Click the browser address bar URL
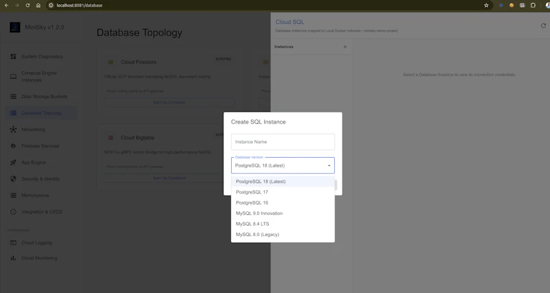This screenshot has width=550, height=293. coord(80,5)
